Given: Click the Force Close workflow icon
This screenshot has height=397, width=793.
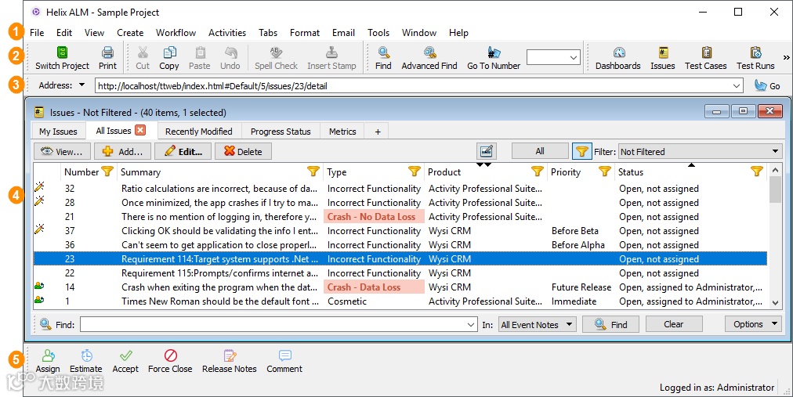Looking at the screenshot, I should 171,355.
